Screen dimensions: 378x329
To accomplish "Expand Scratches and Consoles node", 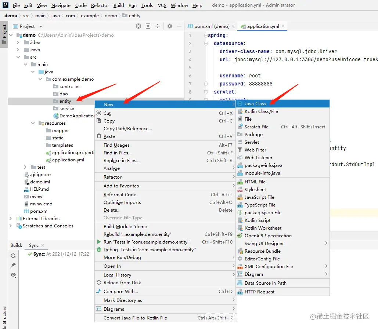I will coord(11,226).
